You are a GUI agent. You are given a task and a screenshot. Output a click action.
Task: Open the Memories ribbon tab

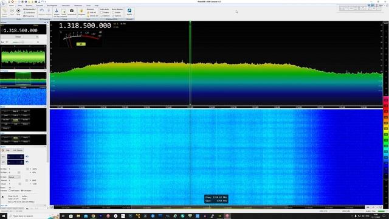(78, 5)
